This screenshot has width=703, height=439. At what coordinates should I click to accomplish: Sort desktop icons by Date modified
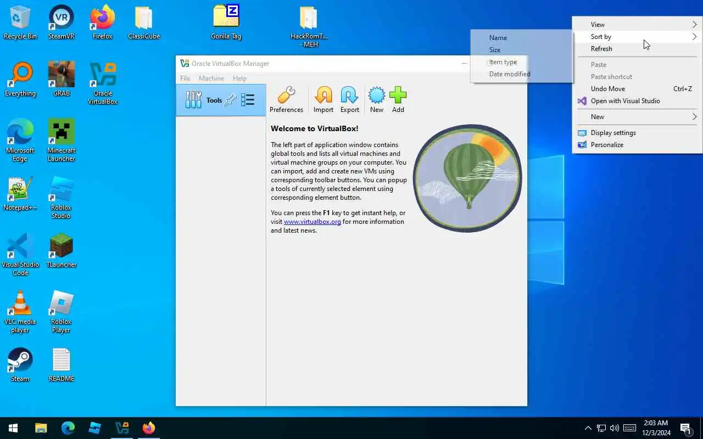click(x=521, y=74)
